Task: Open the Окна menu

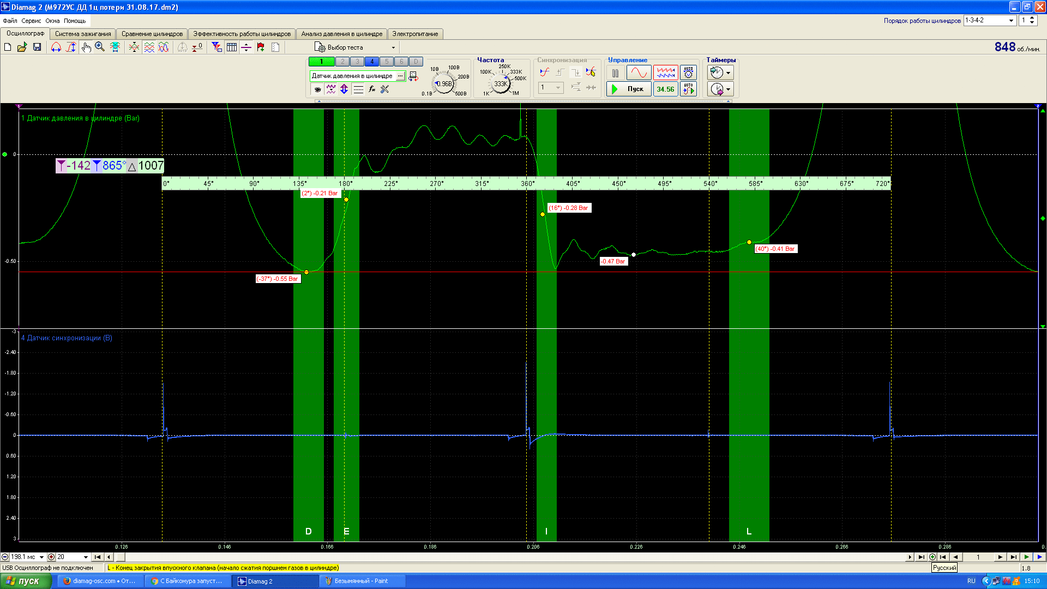Action: coord(52,21)
